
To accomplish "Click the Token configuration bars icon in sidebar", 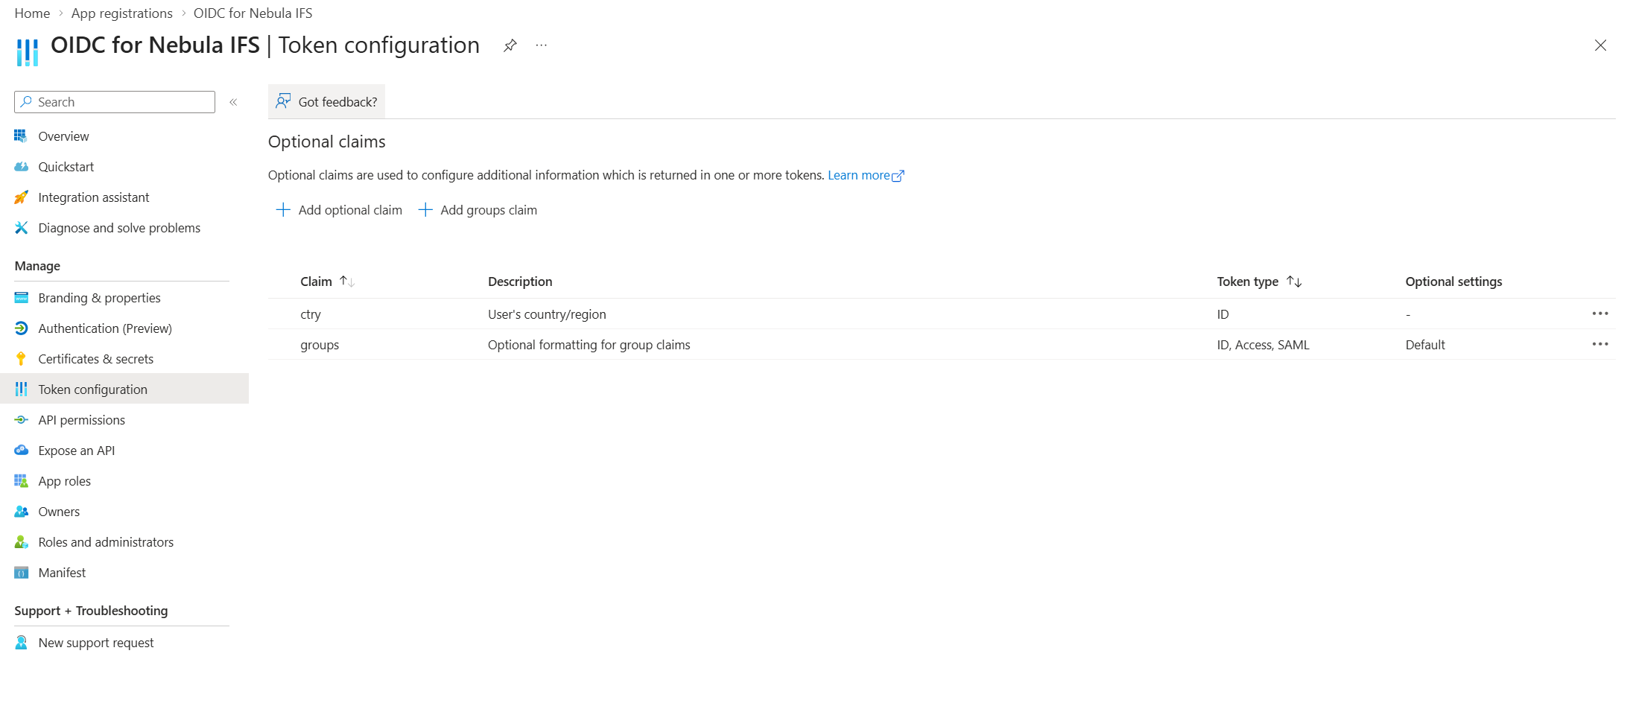I will coord(21,389).
